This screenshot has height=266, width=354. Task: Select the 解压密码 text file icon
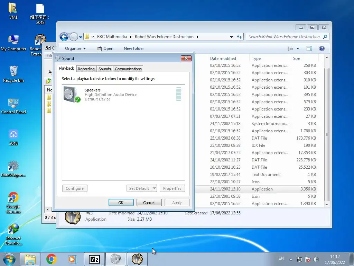(40, 14)
